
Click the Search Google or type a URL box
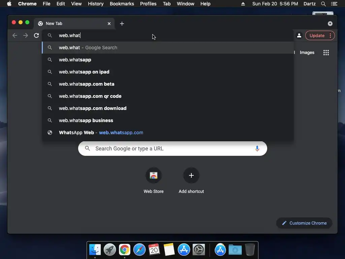click(172, 149)
